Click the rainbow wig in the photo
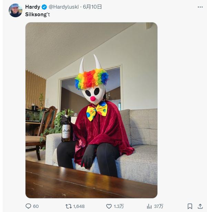The image size is (207, 212). pyautogui.click(x=92, y=79)
